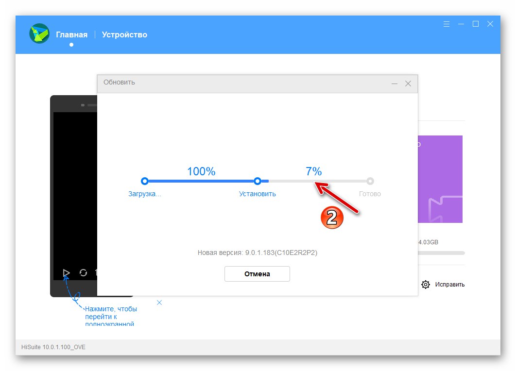
Task: Open the hamburger menu in title bar
Action: coord(446,24)
